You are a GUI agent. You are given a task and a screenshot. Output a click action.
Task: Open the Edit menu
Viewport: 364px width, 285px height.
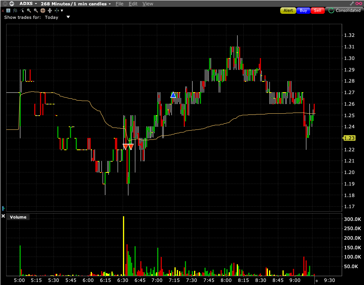pyautogui.click(x=133, y=4)
